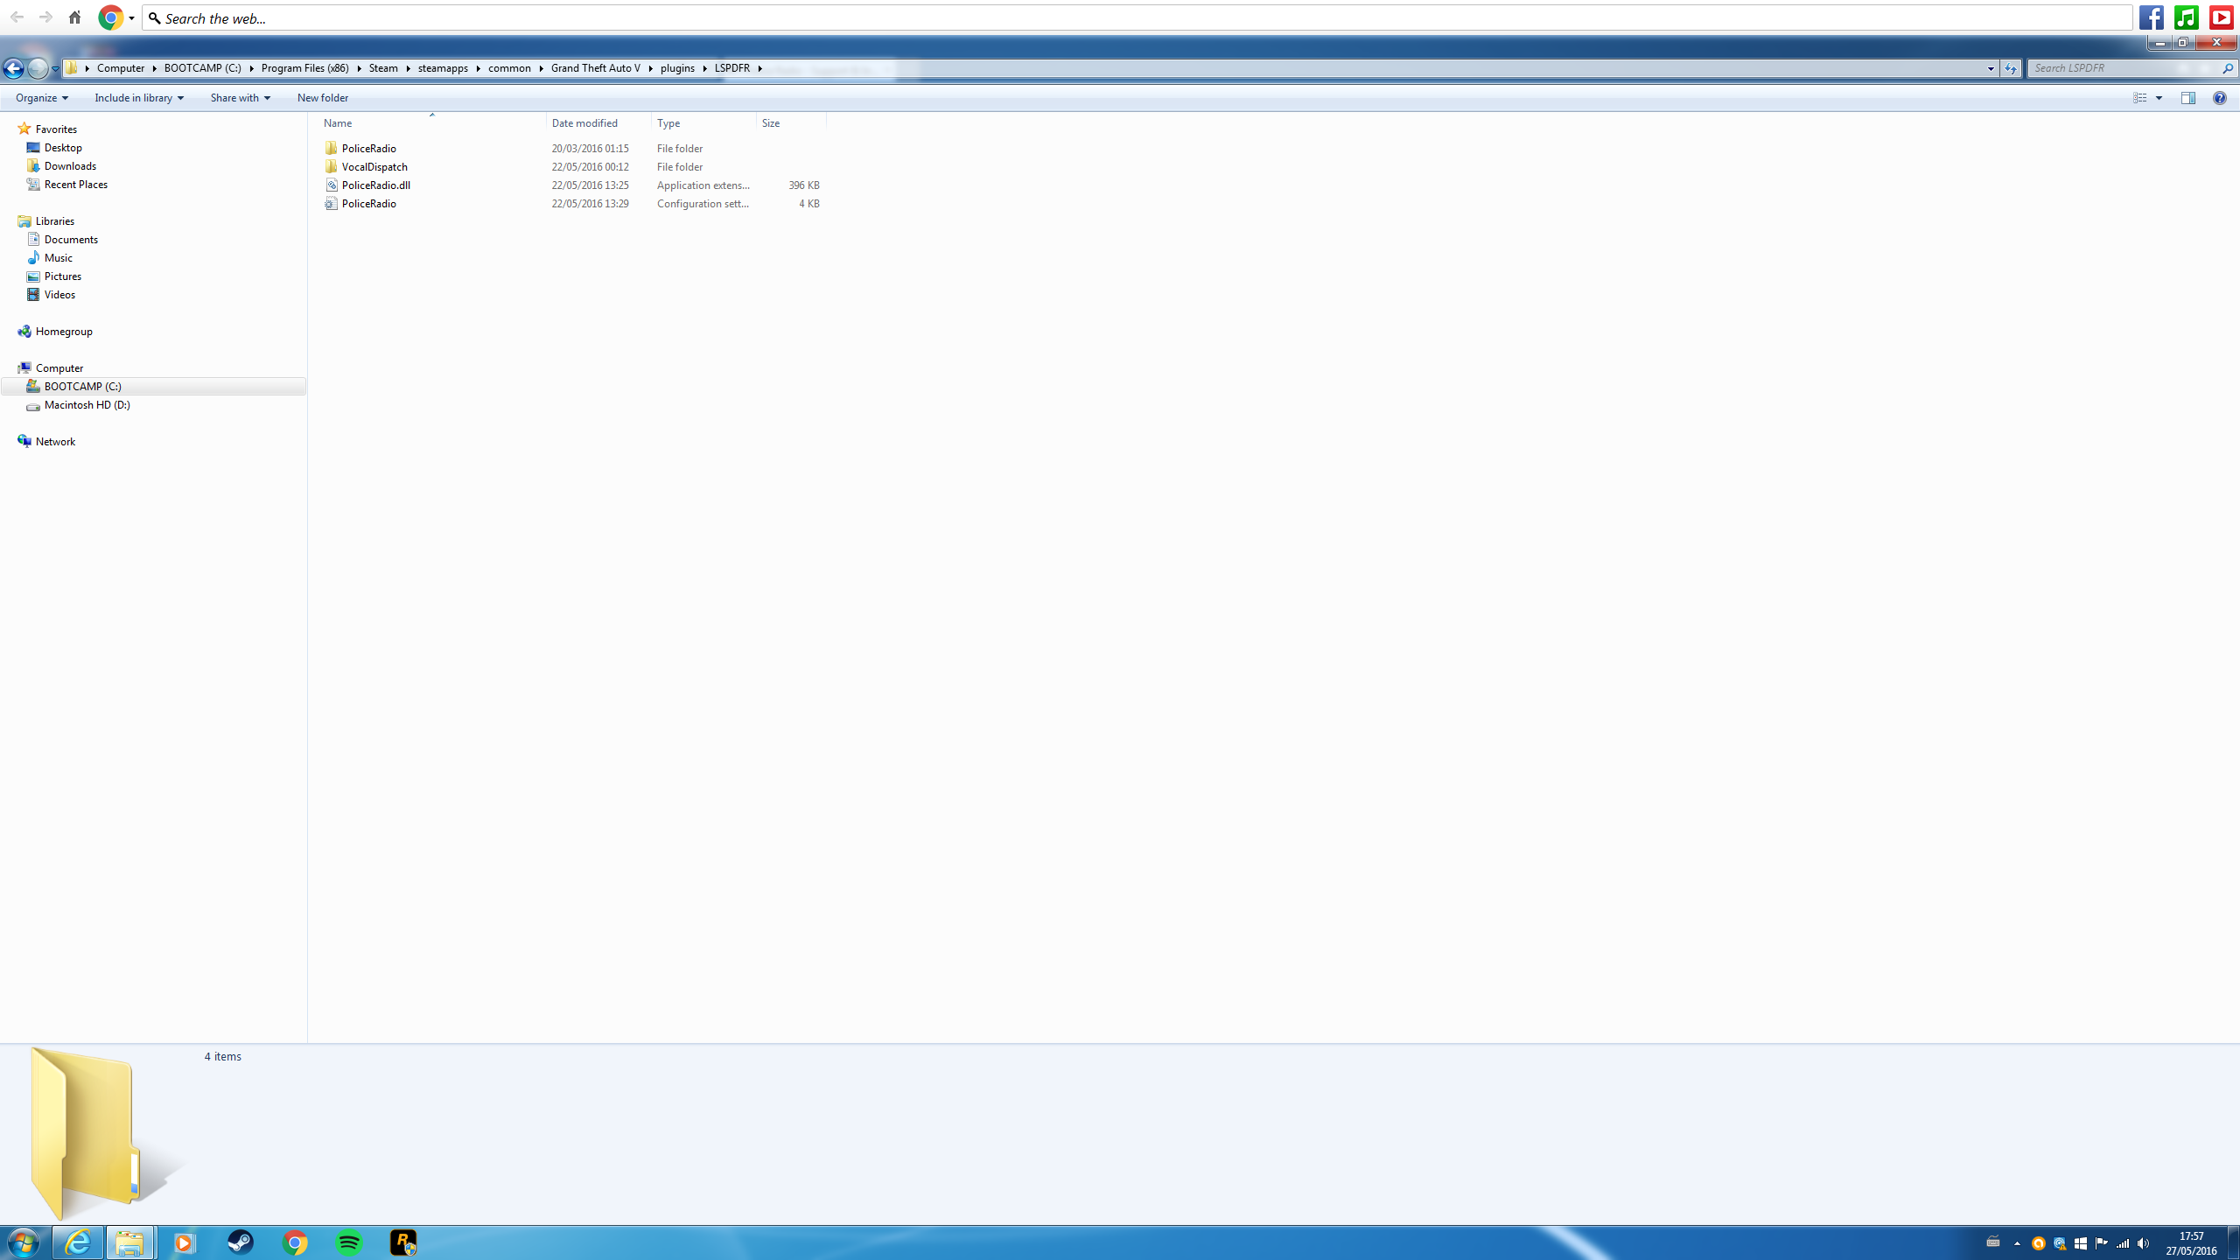Viewport: 2240px width, 1260px height.
Task: Open the change view dropdown arrow
Action: (2159, 98)
